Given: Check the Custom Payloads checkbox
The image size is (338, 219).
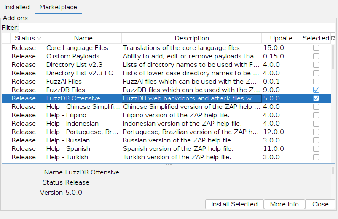Looking at the screenshot, I should tap(316, 56).
